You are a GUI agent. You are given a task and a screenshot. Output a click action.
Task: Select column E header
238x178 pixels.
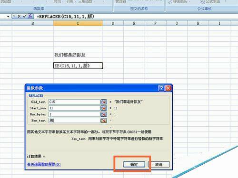(134, 23)
